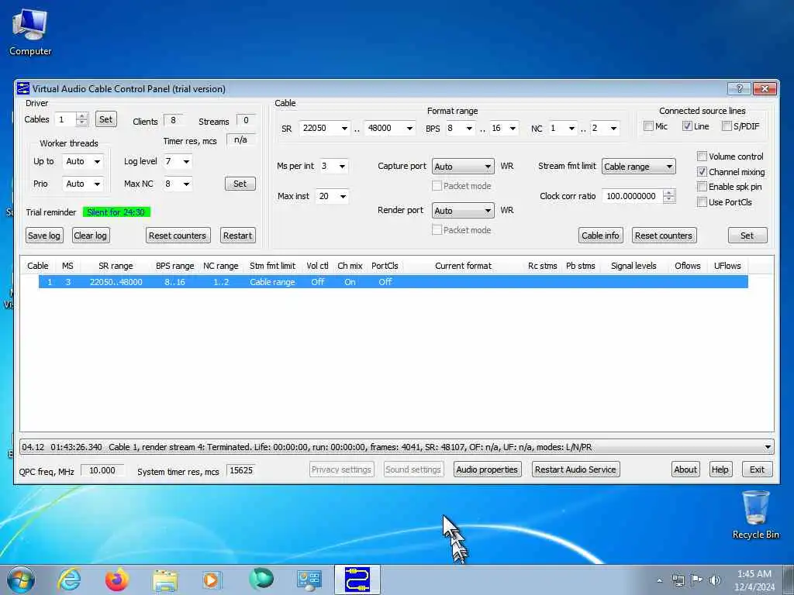Expand the log message dropdown list

coord(768,447)
